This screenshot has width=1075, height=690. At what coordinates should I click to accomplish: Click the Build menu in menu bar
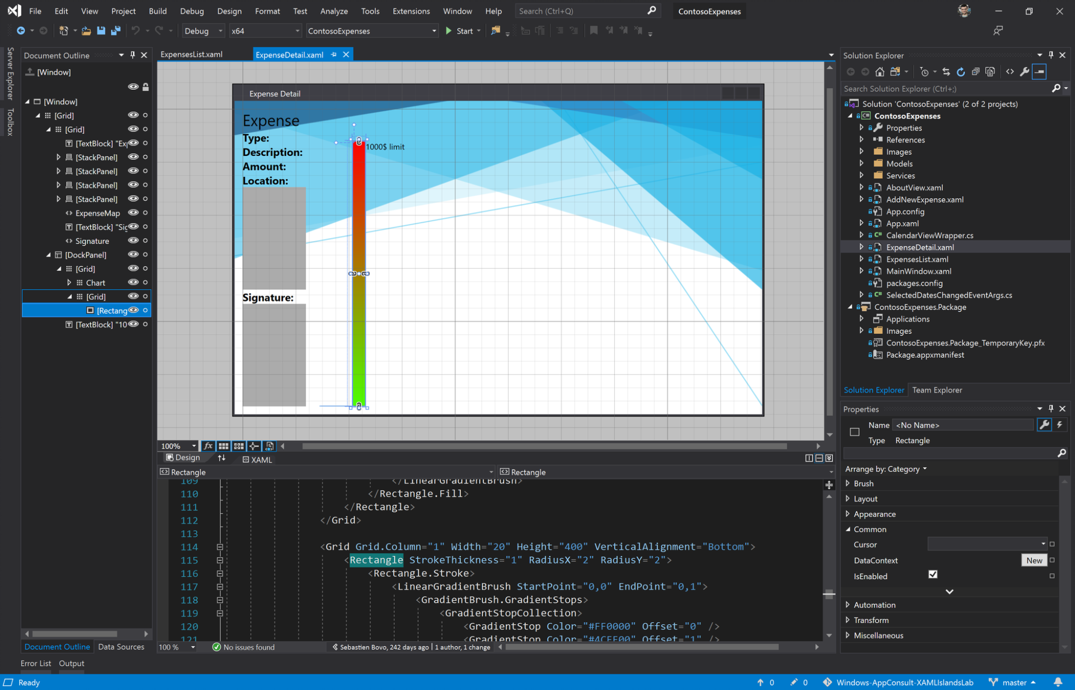pyautogui.click(x=157, y=11)
